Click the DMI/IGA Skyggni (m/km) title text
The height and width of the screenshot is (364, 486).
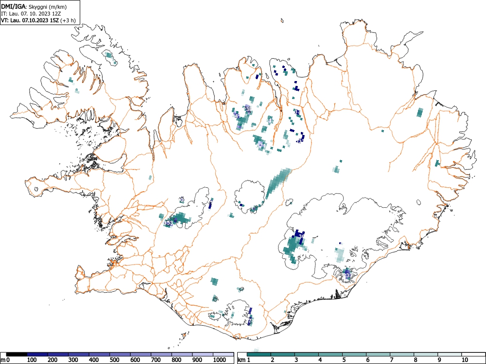point(34,6)
